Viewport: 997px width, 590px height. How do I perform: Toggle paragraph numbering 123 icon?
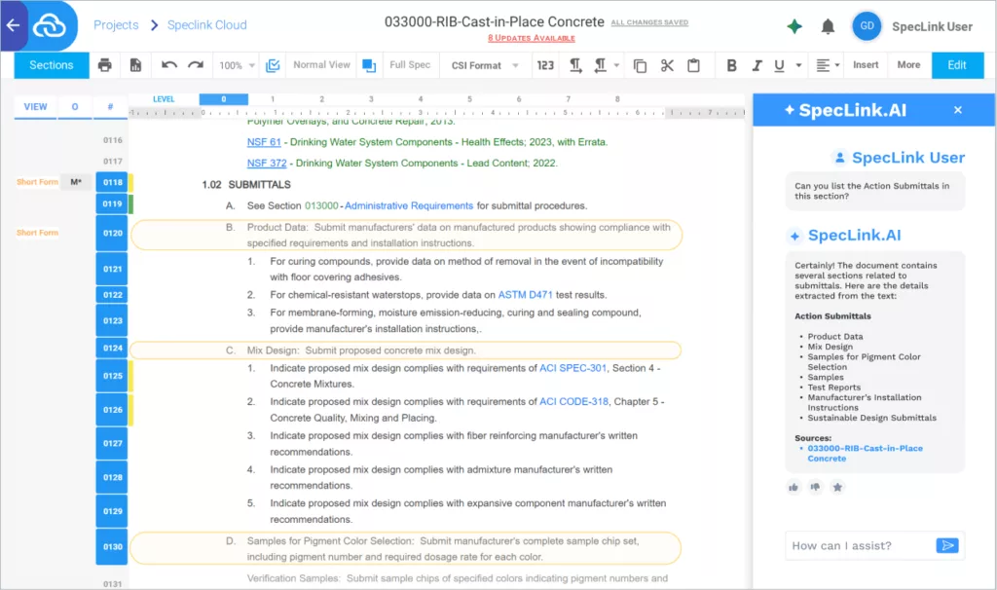(x=545, y=65)
